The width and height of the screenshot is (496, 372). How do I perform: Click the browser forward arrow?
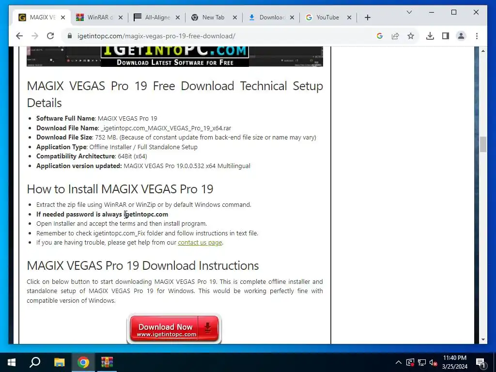click(x=35, y=36)
